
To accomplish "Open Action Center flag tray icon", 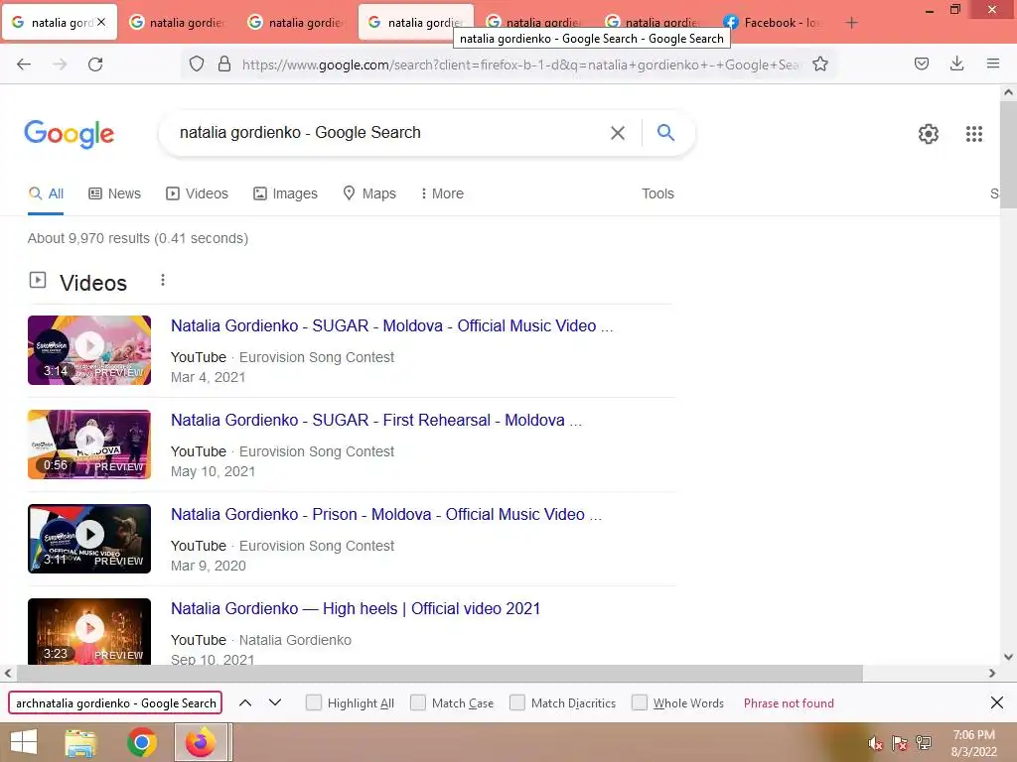I will tap(900, 743).
